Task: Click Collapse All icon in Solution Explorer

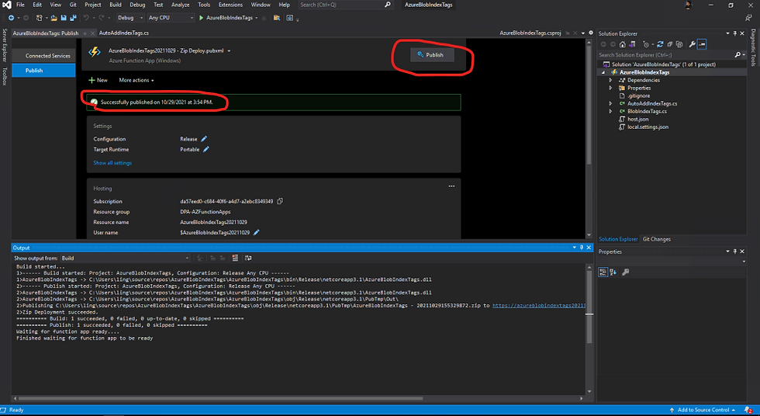Action: pos(670,44)
